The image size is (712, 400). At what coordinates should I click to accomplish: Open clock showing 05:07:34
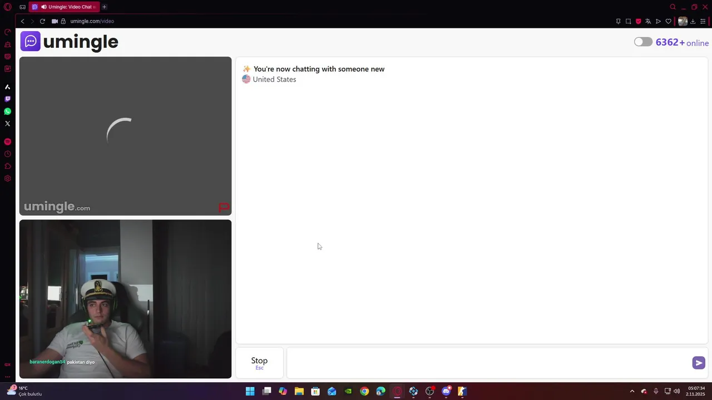[696, 391]
